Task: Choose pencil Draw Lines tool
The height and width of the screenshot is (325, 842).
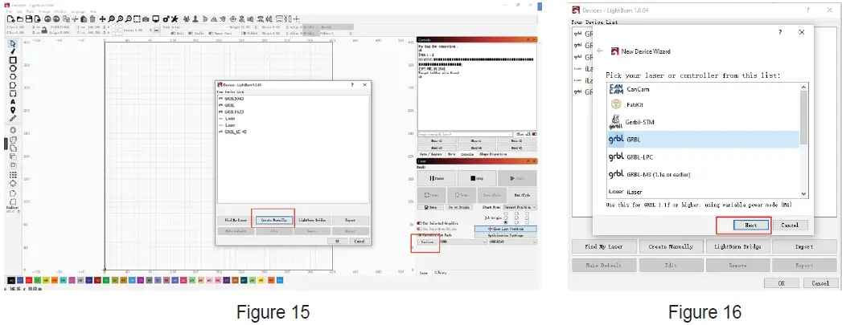Action: pyautogui.click(x=13, y=51)
